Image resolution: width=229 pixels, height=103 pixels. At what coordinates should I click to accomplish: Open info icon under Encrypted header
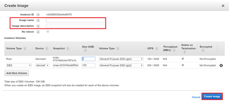(x=203, y=50)
